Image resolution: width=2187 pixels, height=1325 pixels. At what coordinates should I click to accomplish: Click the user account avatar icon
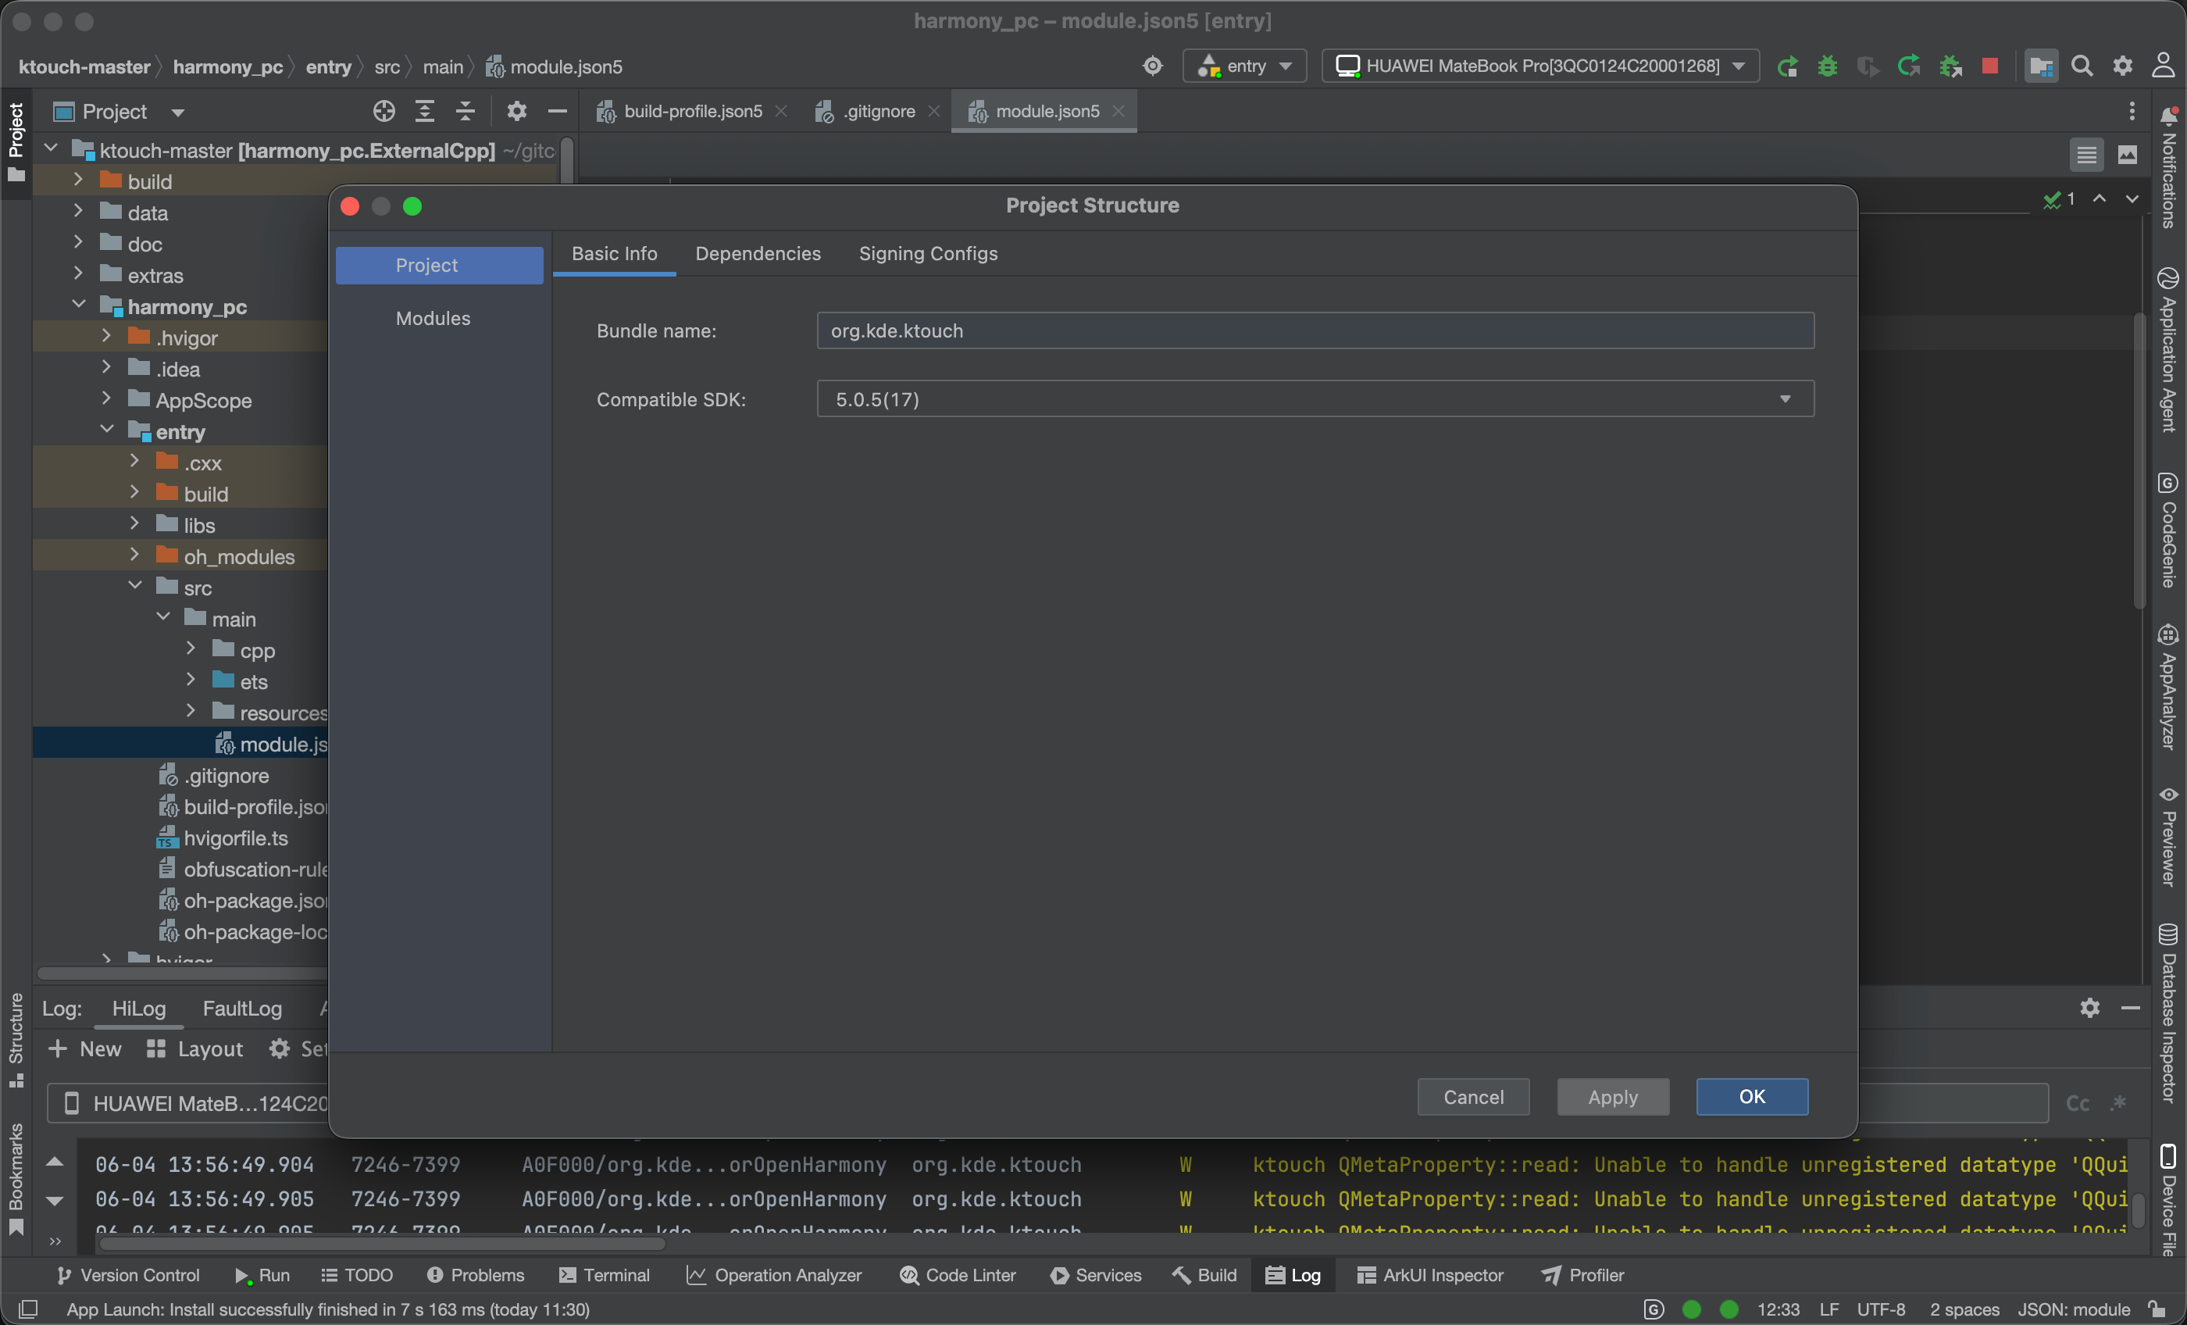(x=2163, y=66)
